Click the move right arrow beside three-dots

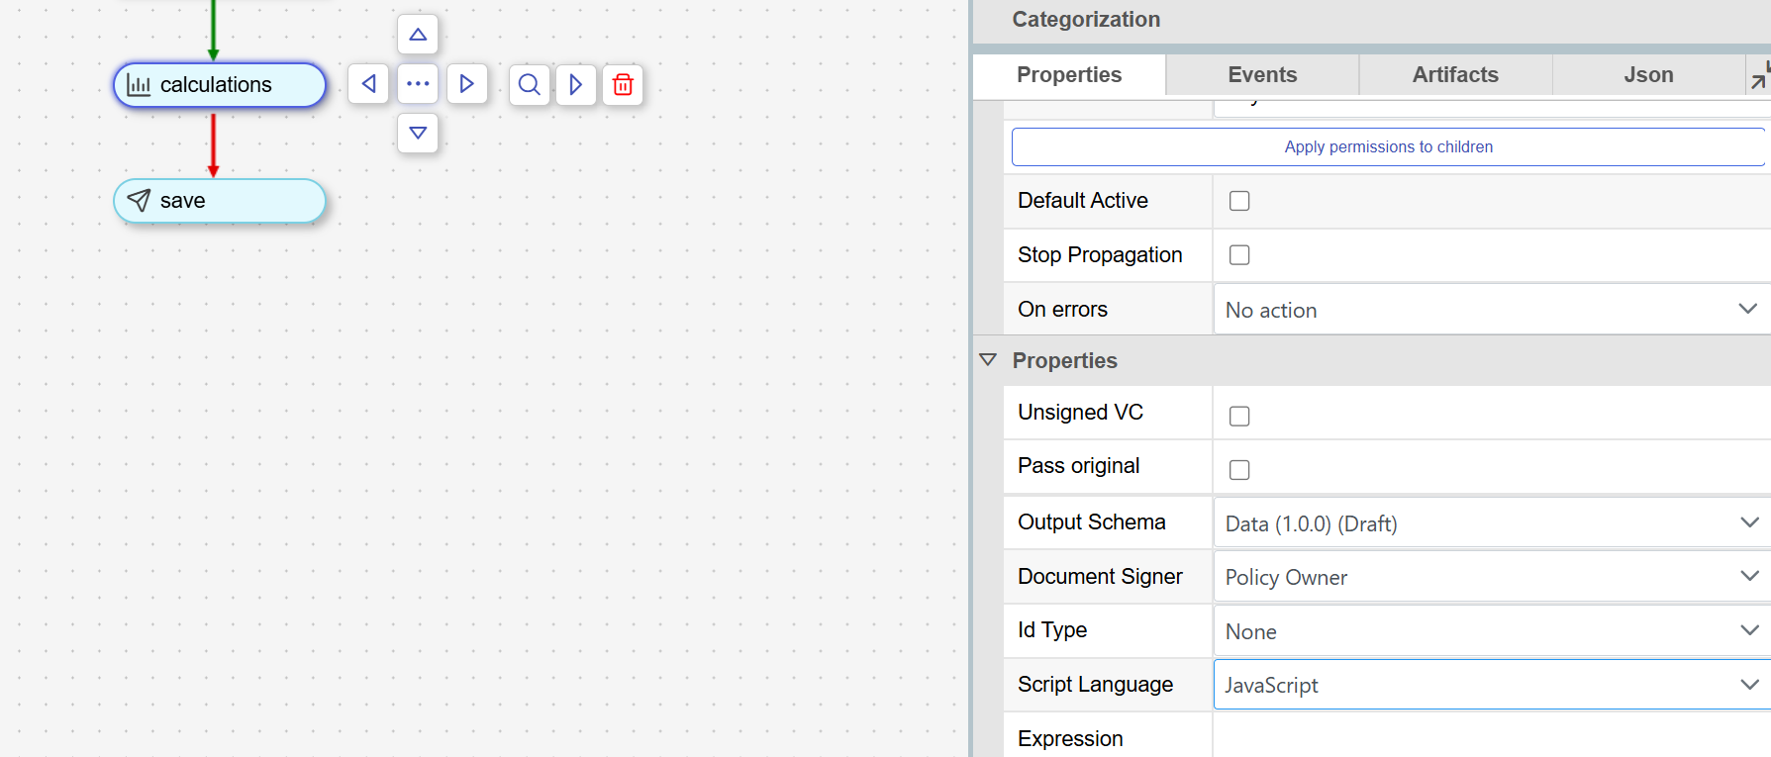(x=466, y=84)
